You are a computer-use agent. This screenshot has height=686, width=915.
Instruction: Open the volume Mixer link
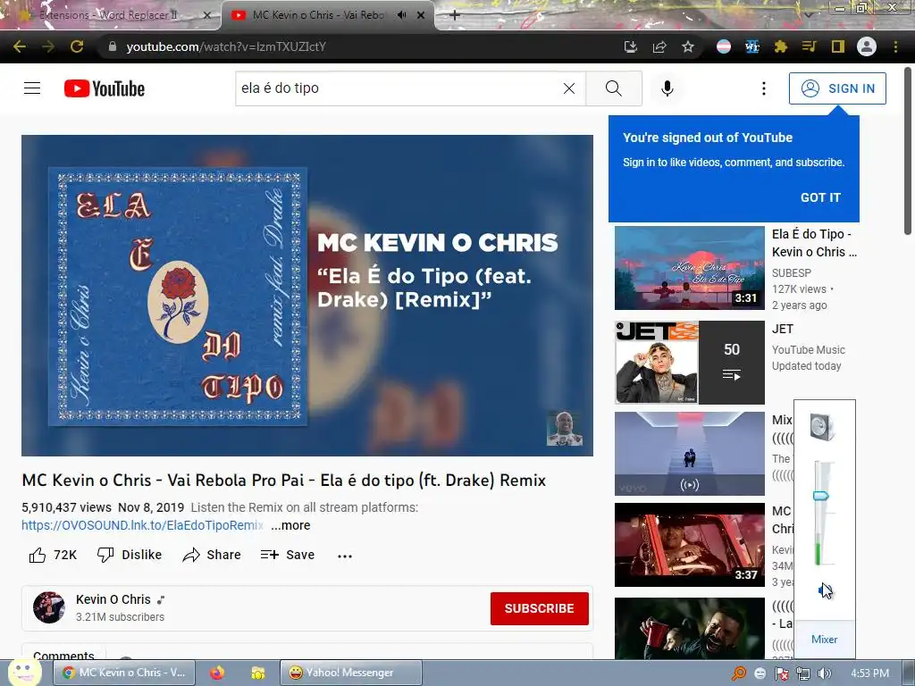pos(824,640)
